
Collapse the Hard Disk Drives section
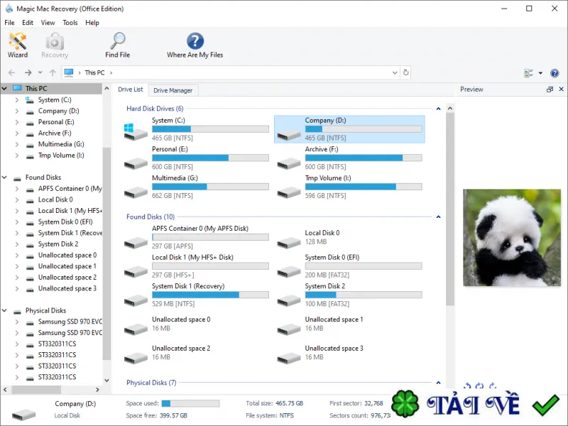click(x=438, y=109)
